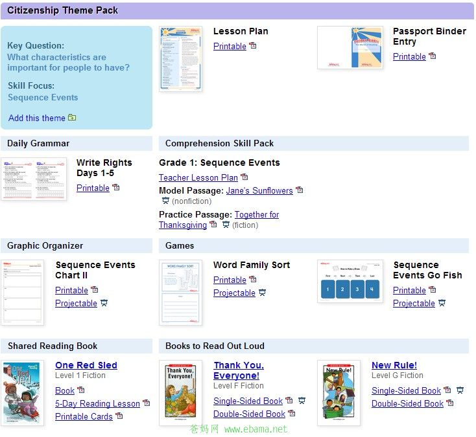Open Double-Sided Book for Thank You, Everyone!

tap(249, 414)
